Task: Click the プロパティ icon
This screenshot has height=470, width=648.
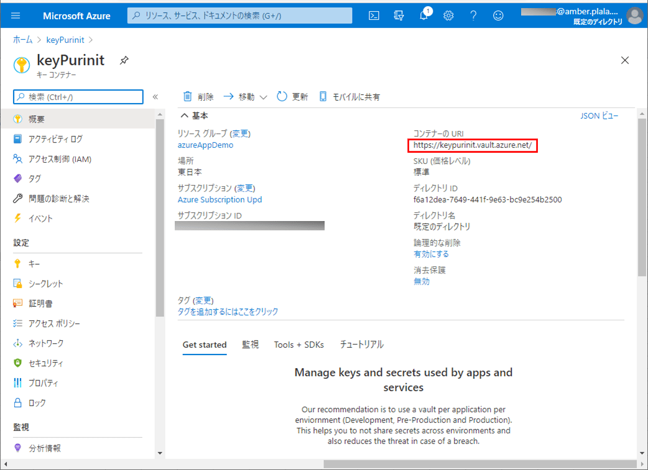Action: (17, 383)
